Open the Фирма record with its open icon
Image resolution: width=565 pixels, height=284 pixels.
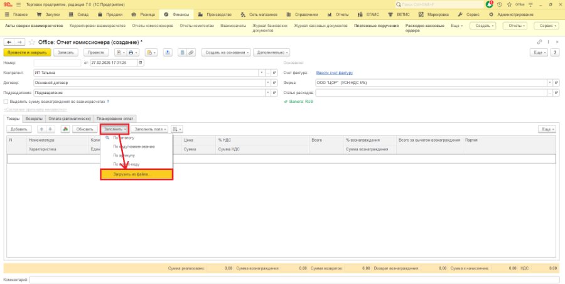pos(557,83)
